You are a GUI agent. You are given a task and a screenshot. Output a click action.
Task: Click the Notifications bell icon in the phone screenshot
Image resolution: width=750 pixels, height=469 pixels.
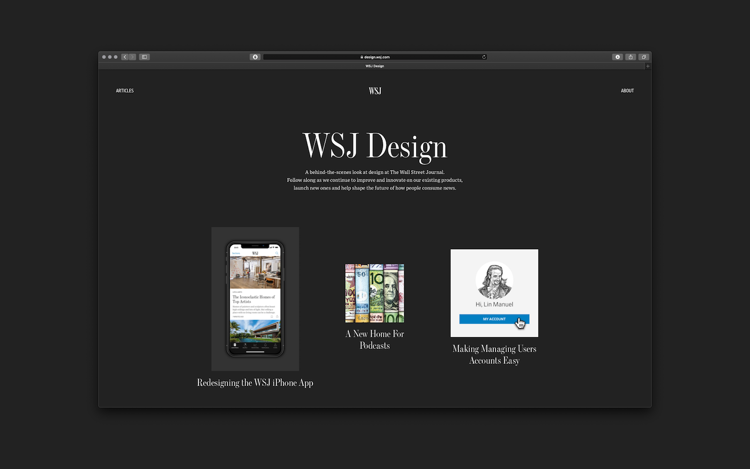tap(266, 345)
